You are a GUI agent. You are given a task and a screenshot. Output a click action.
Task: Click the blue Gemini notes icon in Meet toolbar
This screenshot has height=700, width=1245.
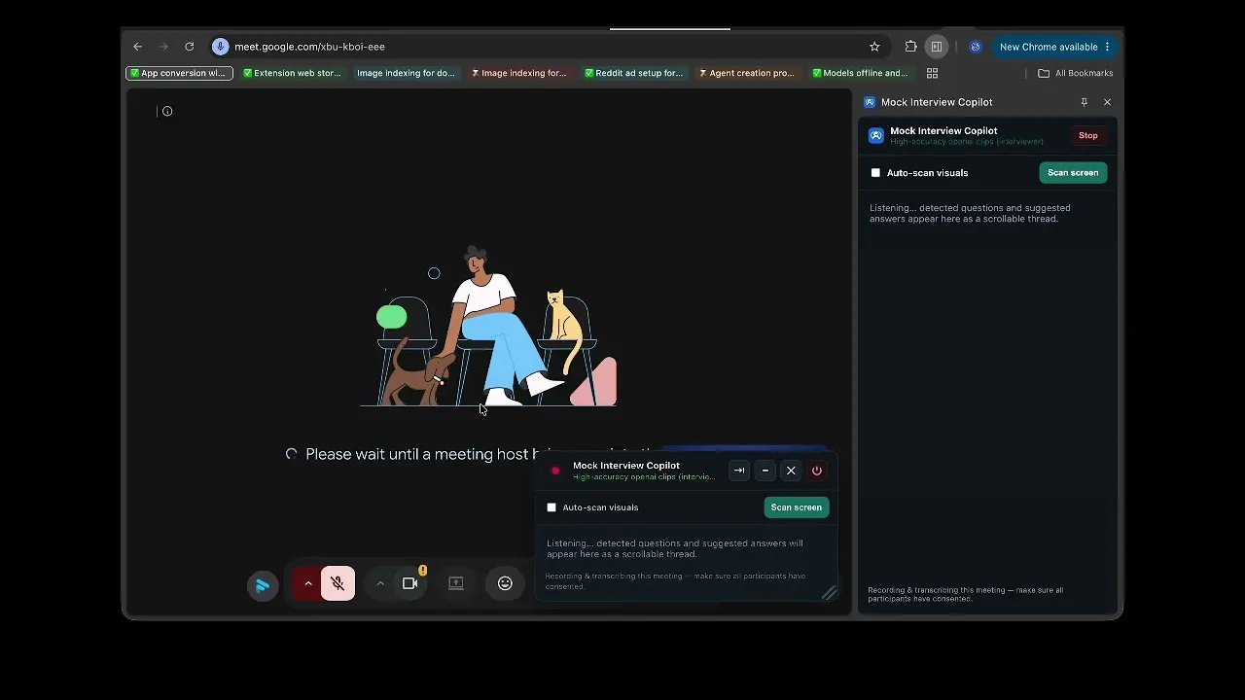tap(263, 584)
